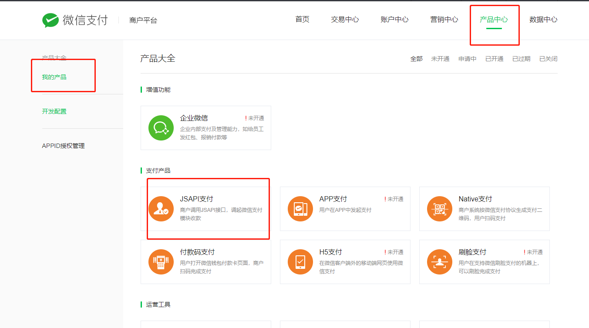Open the 首页 navigation tab
Screen dimensions: 589x328
pyautogui.click(x=302, y=19)
